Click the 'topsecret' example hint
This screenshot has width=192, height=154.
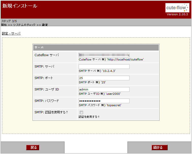100,105
